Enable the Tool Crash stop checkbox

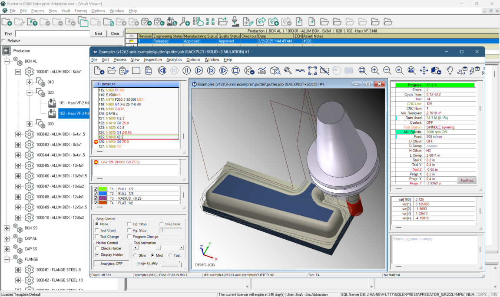[x=97, y=230]
